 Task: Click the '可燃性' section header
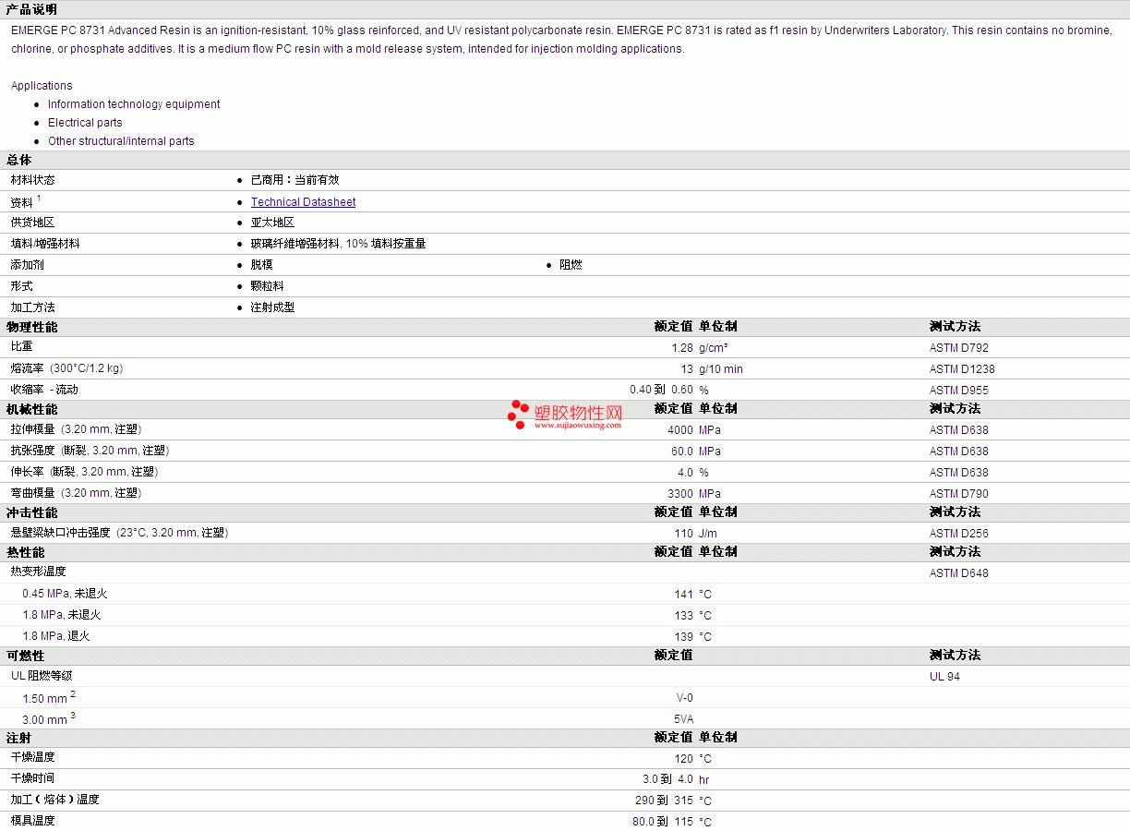click(x=25, y=656)
